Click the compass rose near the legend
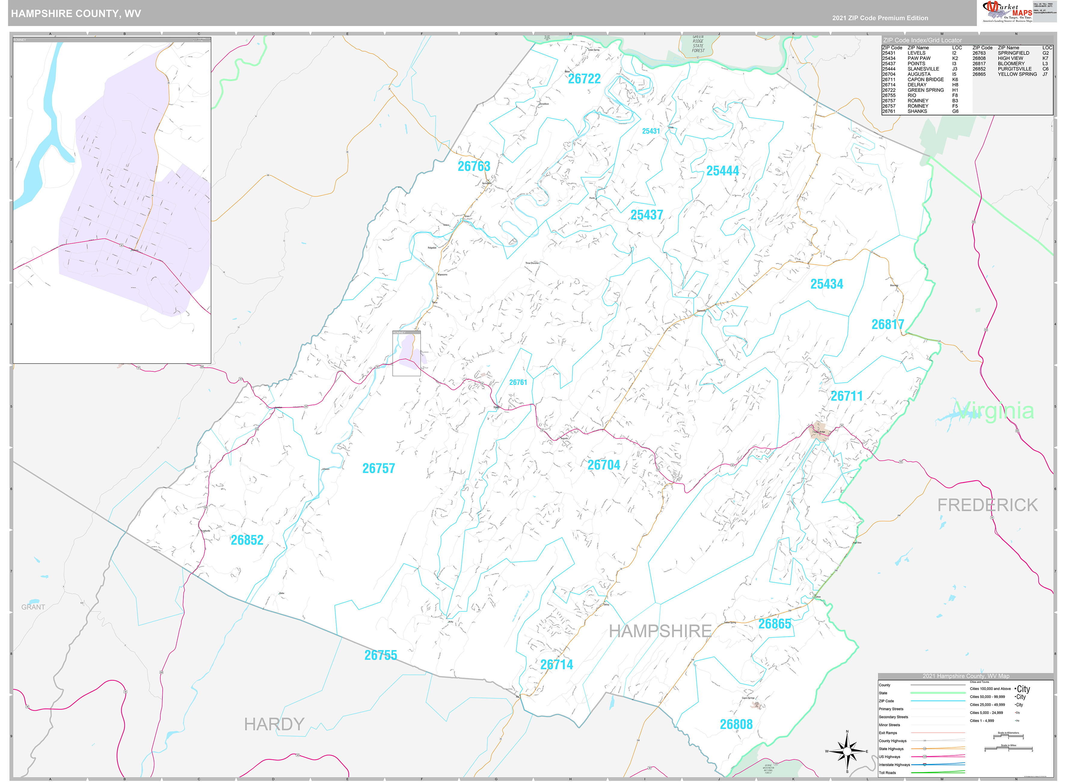This screenshot has height=782, width=1066. click(847, 751)
